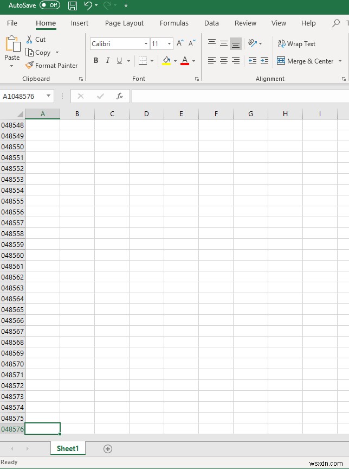Select Align Right icon
The width and height of the screenshot is (349, 469).
[236, 61]
